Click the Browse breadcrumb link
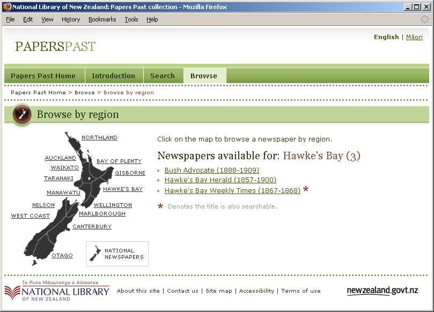The height and width of the screenshot is (312, 434). click(x=84, y=92)
